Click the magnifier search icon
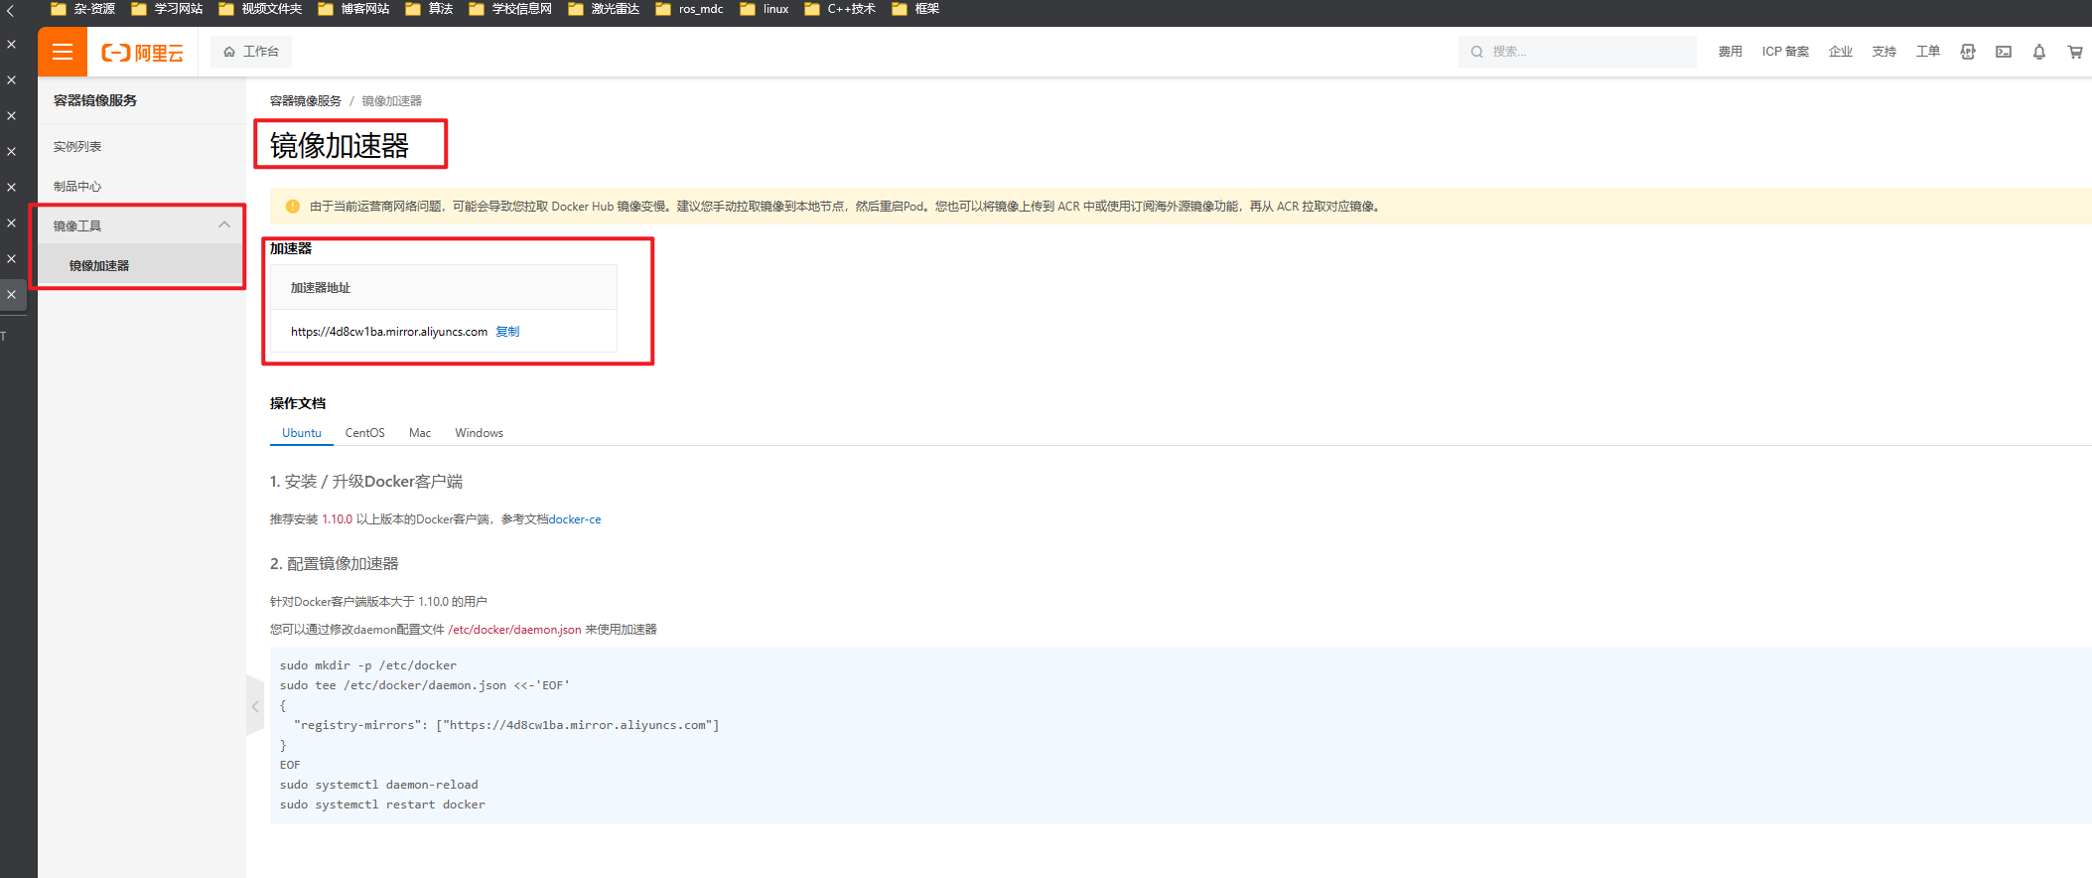The height and width of the screenshot is (878, 2092). (x=1477, y=52)
